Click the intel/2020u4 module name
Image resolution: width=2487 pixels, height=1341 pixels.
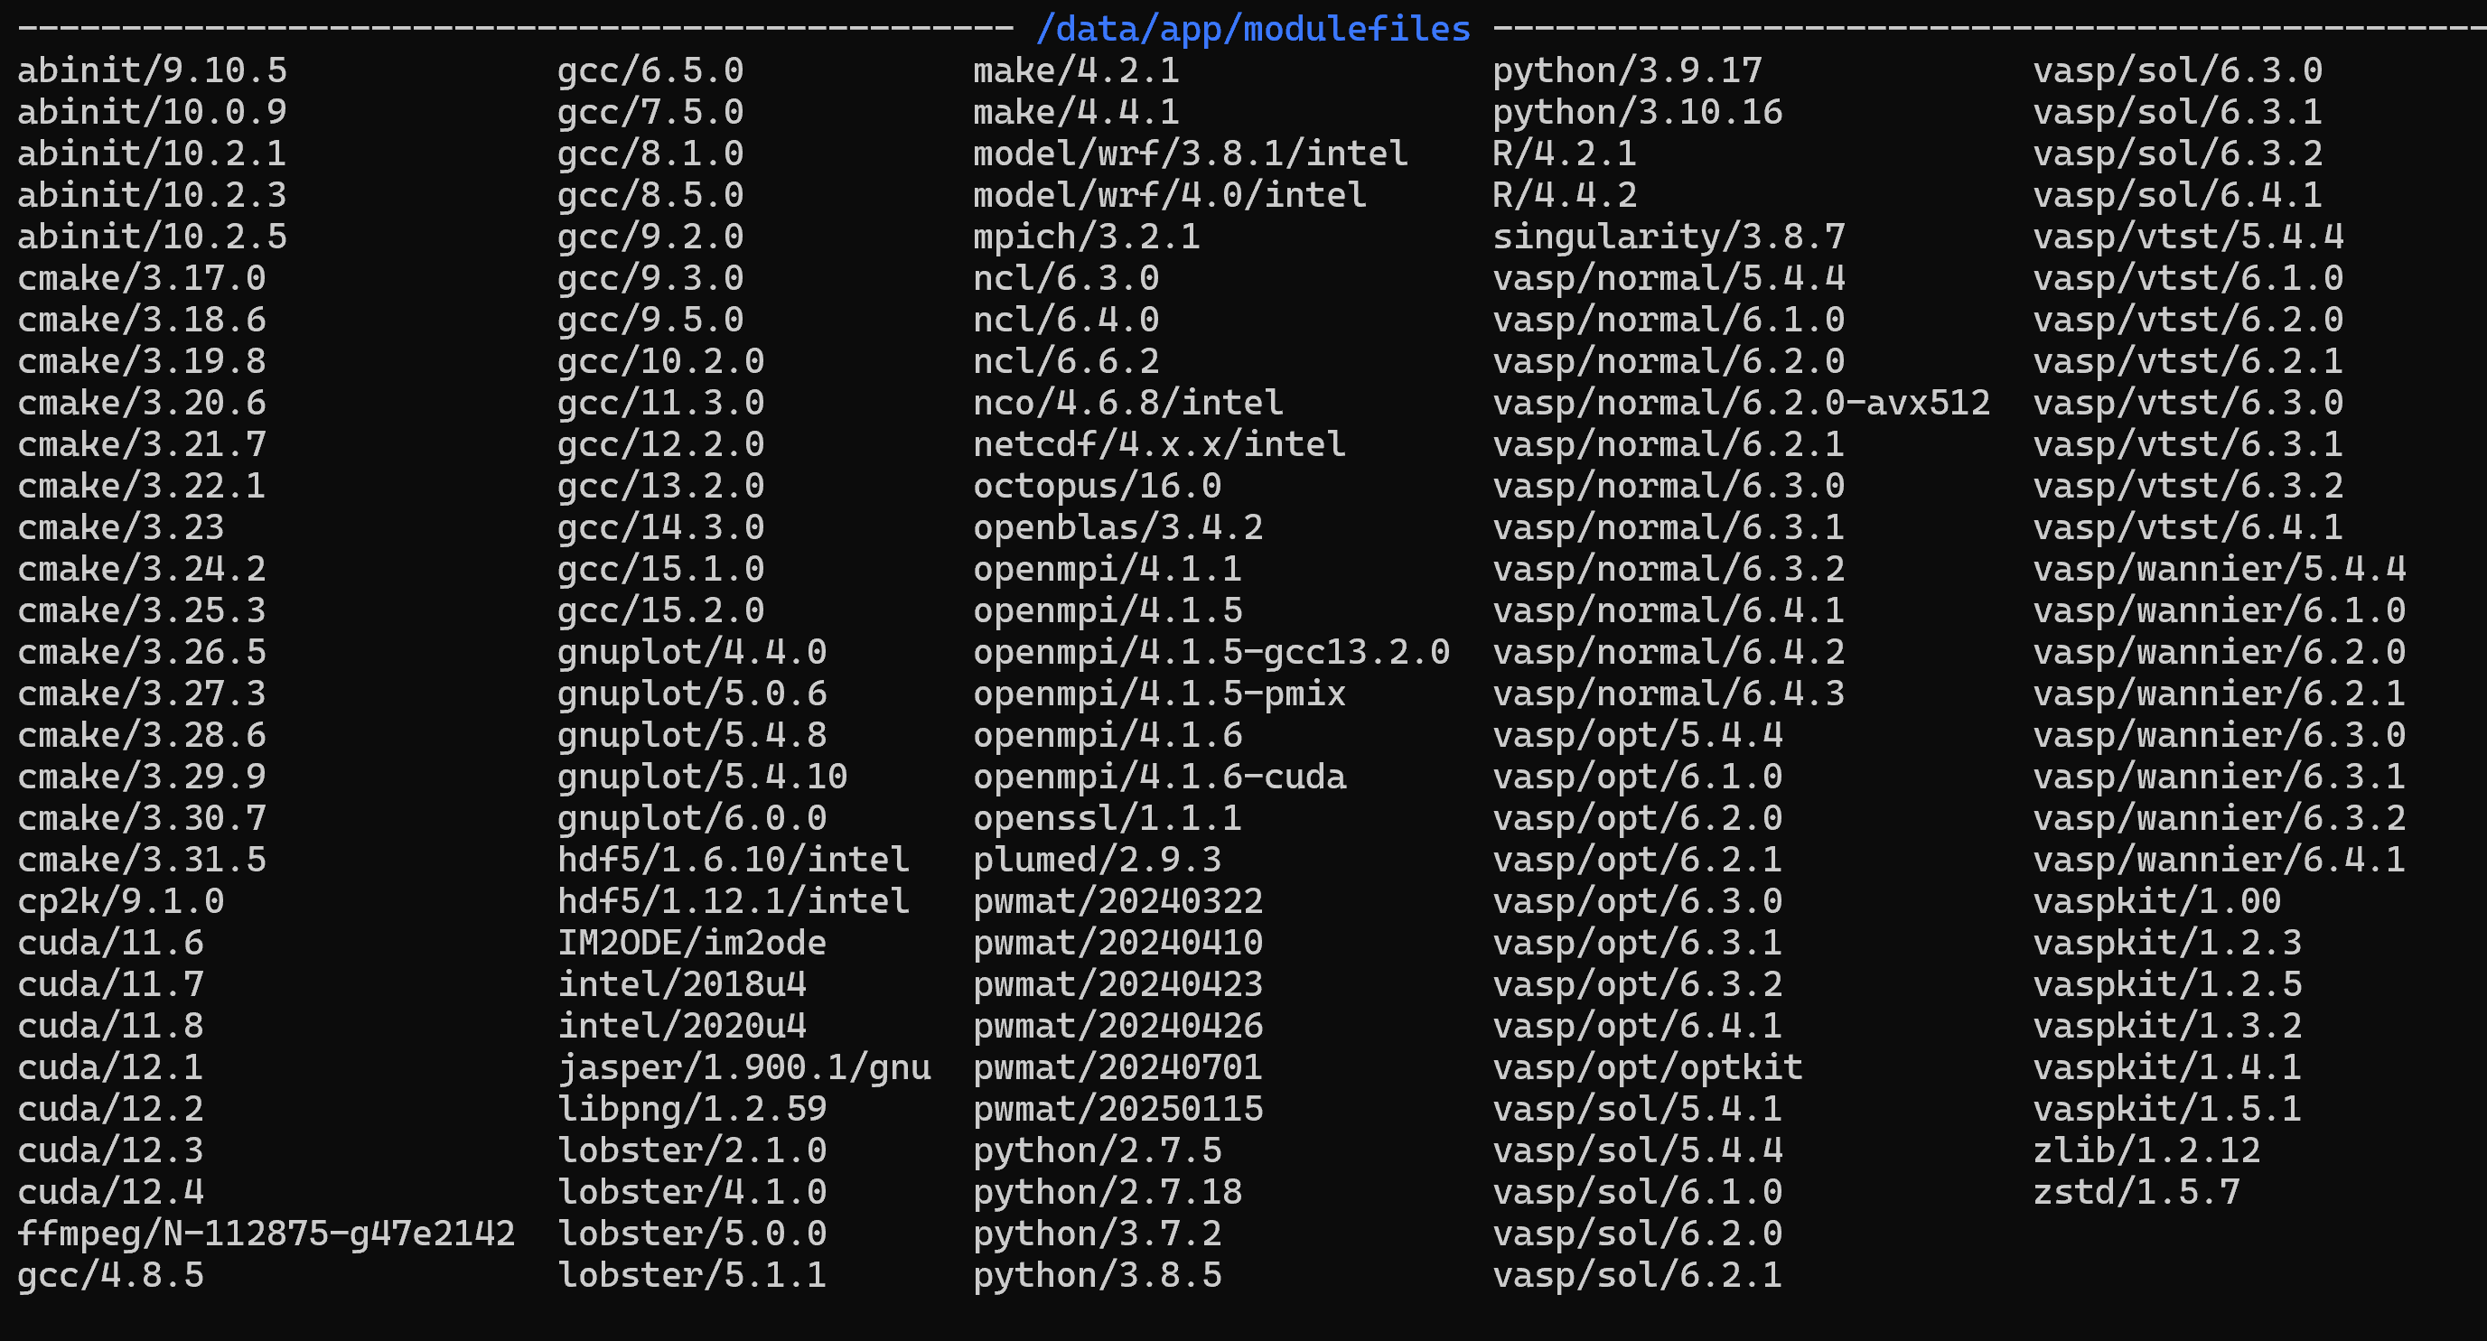click(682, 1027)
